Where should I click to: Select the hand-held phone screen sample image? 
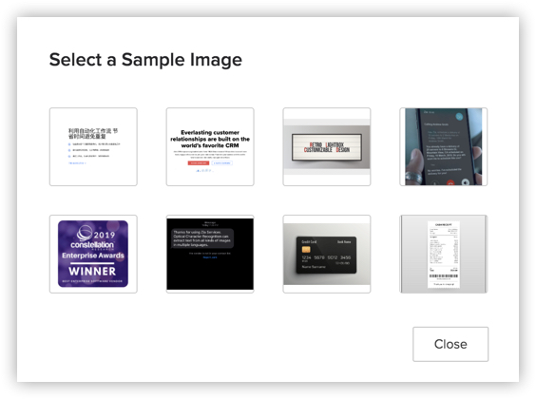444,147
